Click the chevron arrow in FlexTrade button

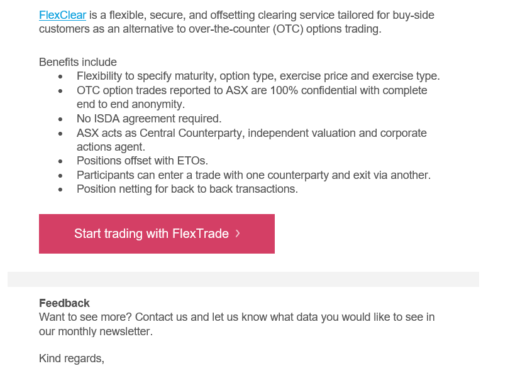[x=238, y=234]
